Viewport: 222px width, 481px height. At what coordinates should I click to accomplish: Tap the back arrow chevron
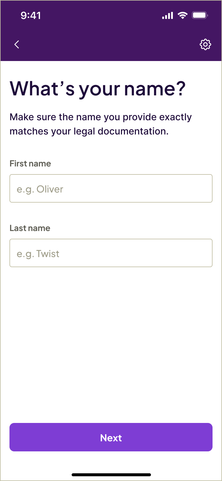click(17, 44)
